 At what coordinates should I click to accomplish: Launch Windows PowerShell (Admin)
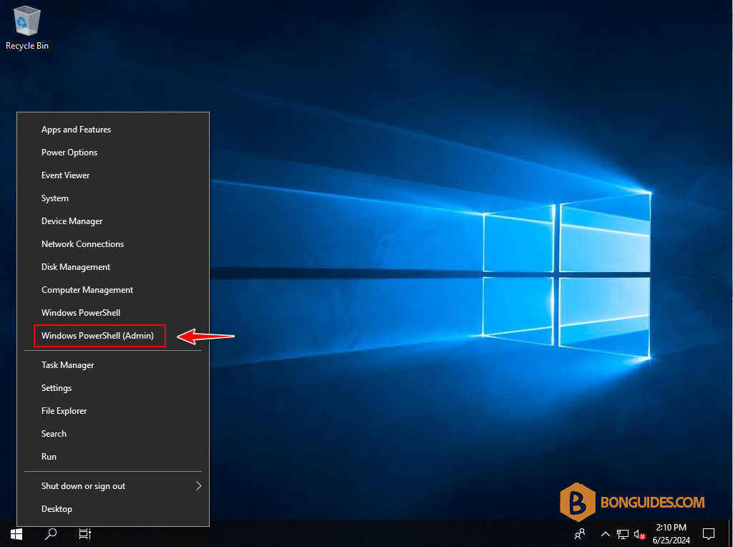click(113, 336)
